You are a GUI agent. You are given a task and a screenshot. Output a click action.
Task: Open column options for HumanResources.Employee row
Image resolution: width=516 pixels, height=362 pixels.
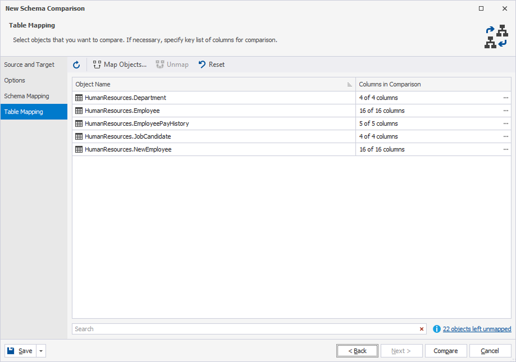505,111
